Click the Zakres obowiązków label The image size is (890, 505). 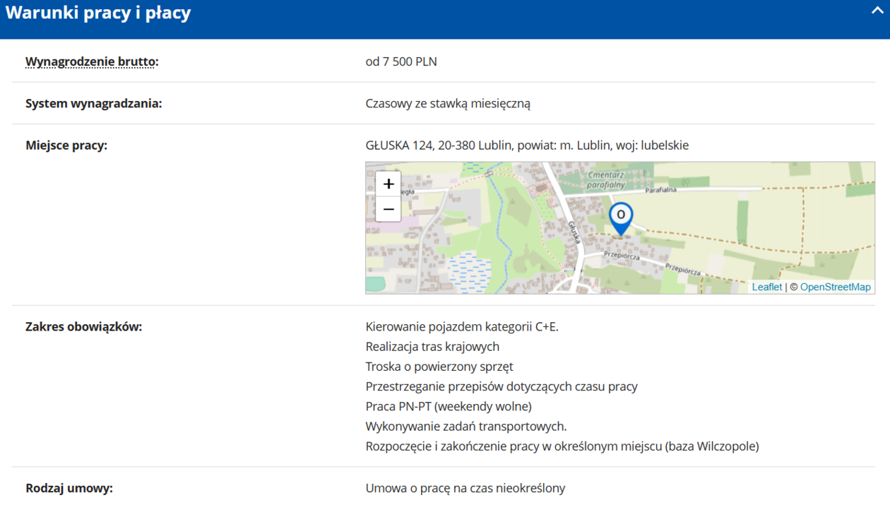click(83, 326)
